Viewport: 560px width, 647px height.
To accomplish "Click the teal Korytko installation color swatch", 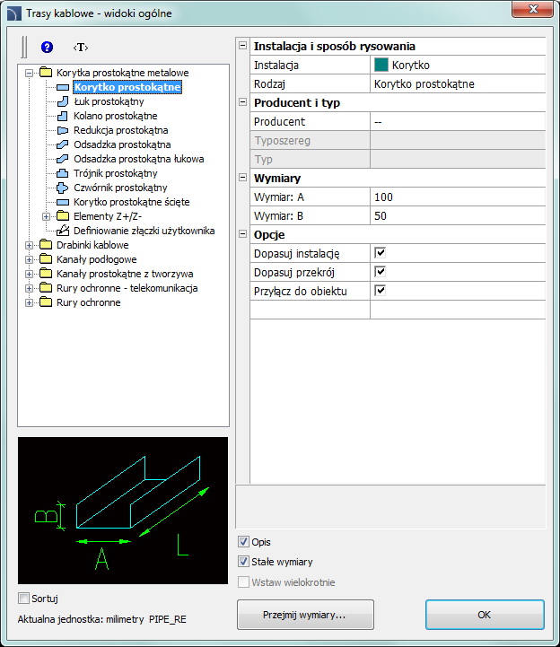I will [x=381, y=65].
